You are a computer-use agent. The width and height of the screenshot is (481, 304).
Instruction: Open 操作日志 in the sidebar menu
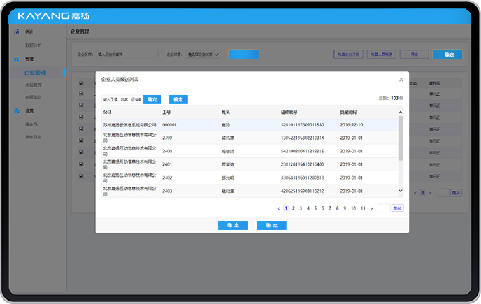pos(35,136)
